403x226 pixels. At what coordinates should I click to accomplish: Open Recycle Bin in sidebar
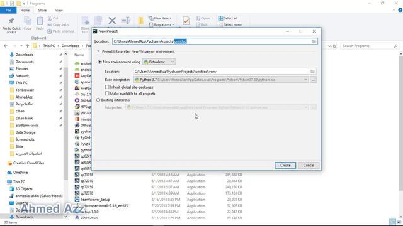(25, 104)
